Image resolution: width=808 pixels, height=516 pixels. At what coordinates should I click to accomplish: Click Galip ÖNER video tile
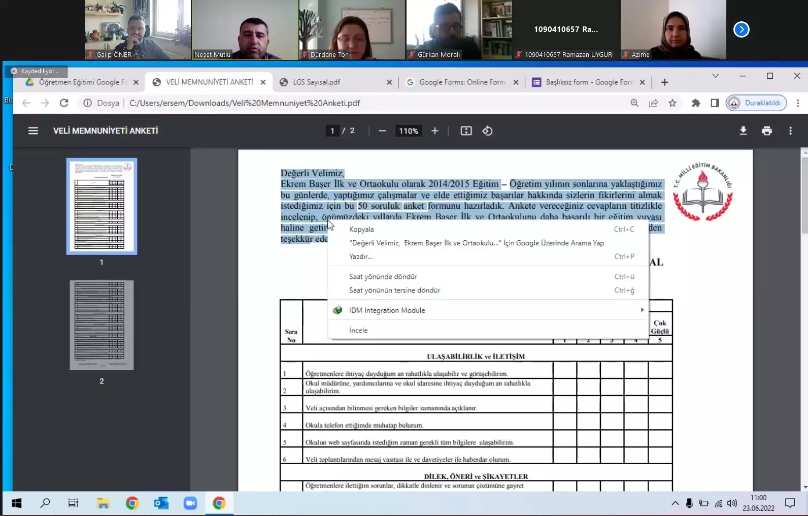click(x=138, y=30)
